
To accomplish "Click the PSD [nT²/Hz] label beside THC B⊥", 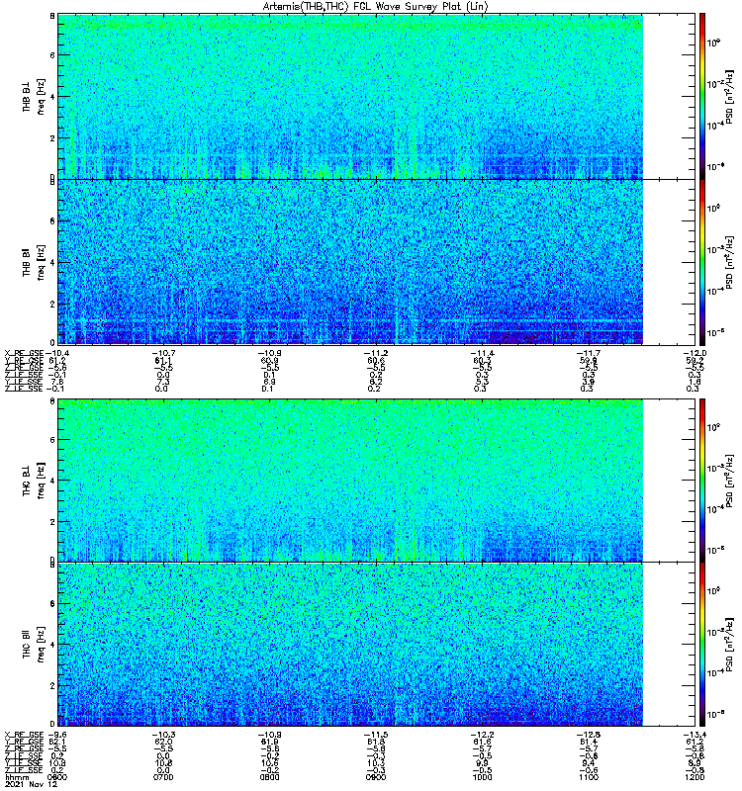I will (x=730, y=481).
